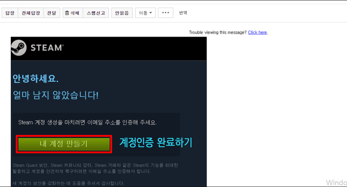Report spam with 스팸신고 button

click(96, 13)
